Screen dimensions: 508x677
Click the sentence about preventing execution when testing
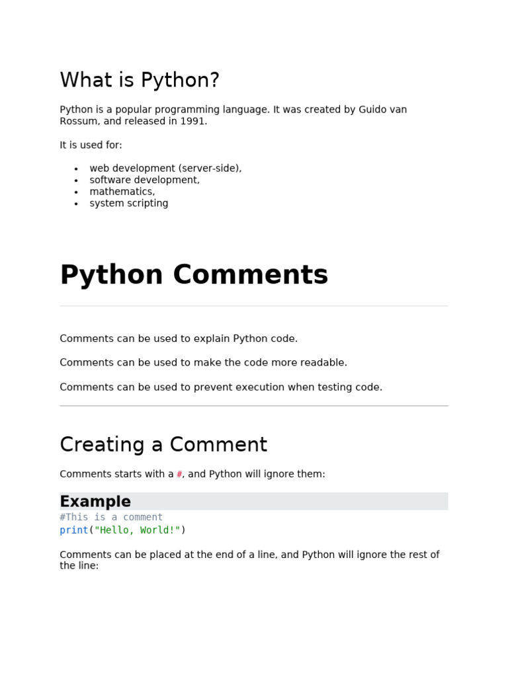pos(221,387)
